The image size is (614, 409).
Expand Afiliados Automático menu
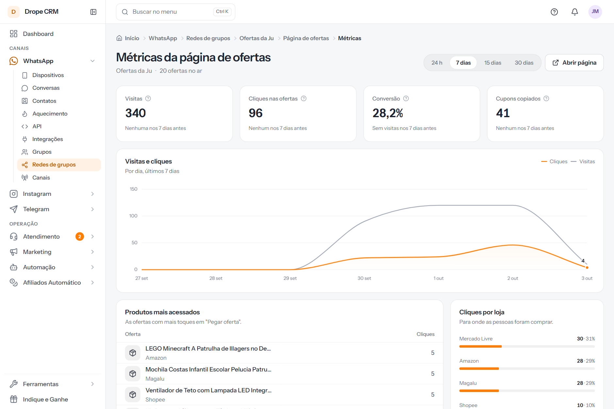click(92, 283)
